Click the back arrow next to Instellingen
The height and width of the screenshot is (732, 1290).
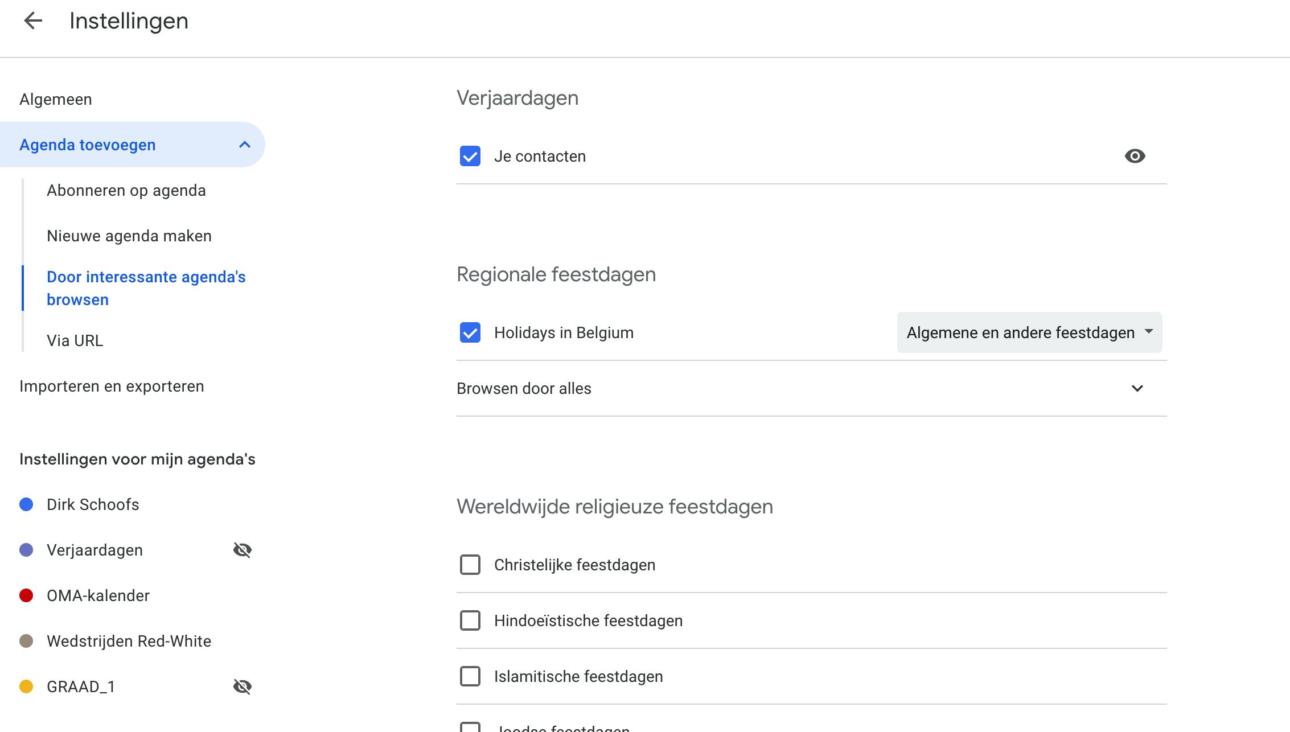pyautogui.click(x=33, y=21)
